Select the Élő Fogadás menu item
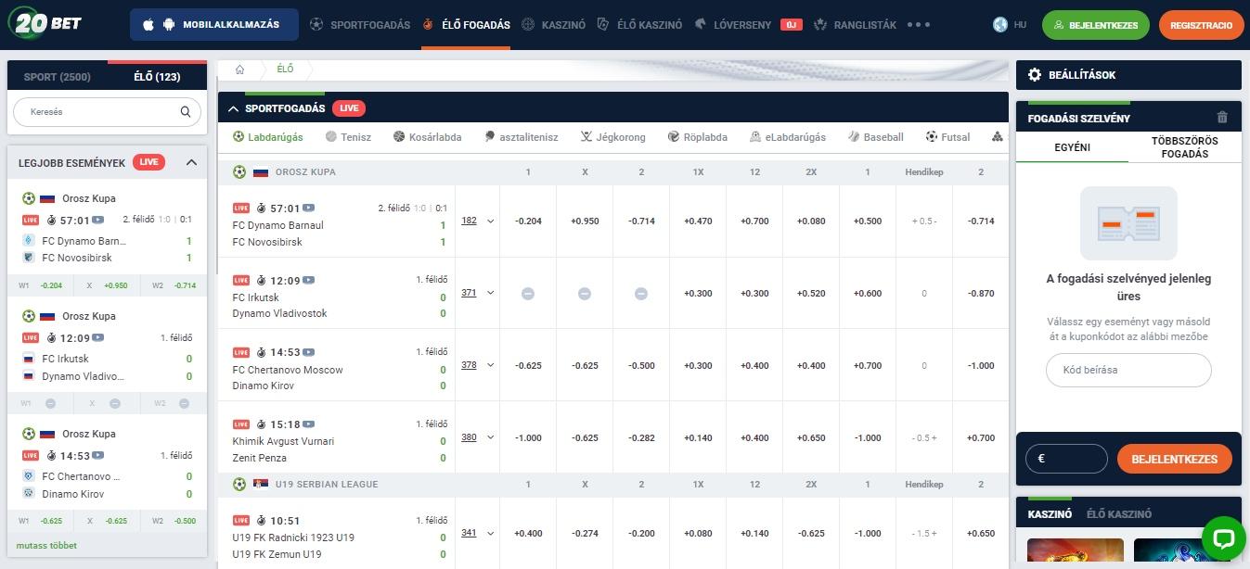This screenshot has width=1250, height=569. click(466, 25)
